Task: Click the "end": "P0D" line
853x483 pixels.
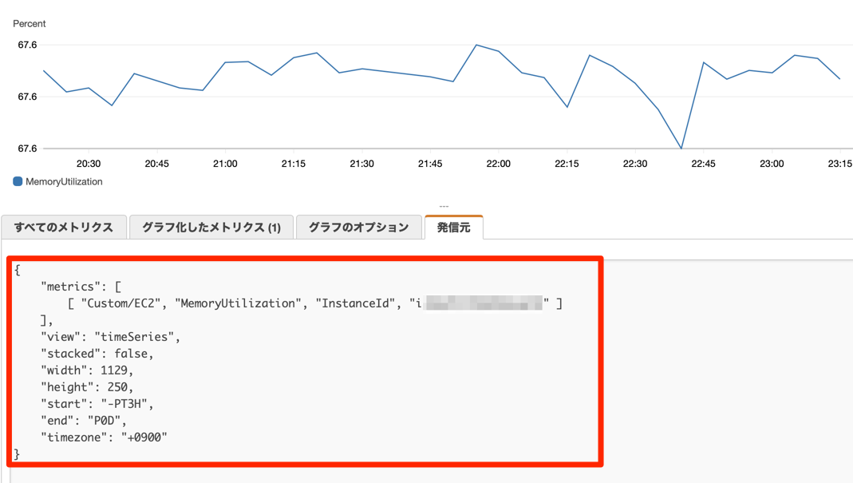Action: (84, 421)
